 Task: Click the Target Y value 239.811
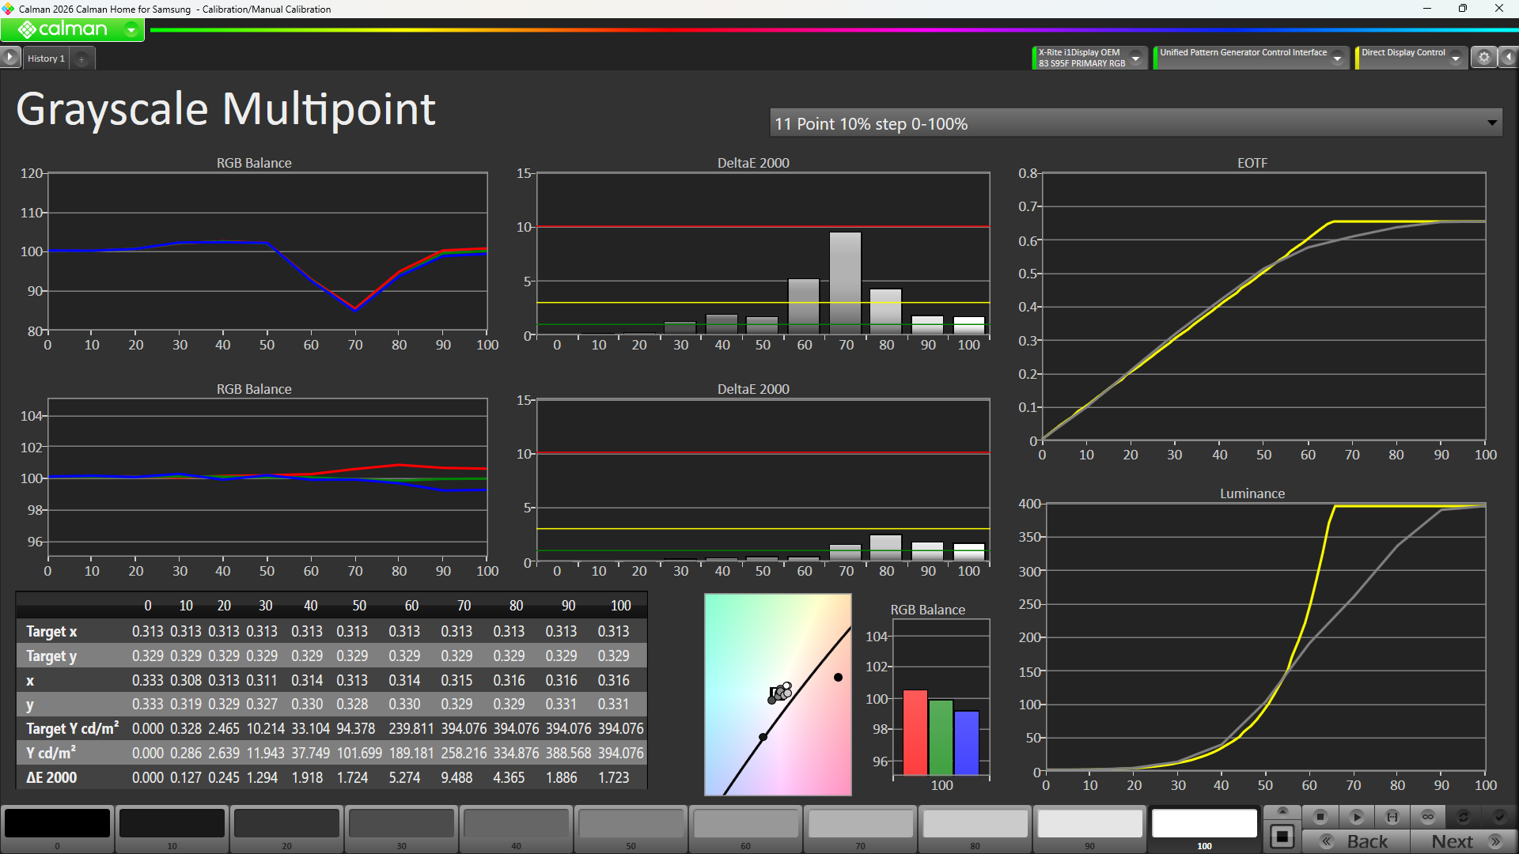411,729
